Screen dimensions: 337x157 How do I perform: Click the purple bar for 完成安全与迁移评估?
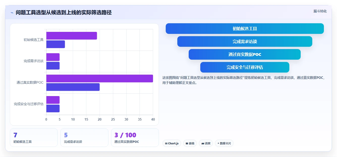point(53,100)
